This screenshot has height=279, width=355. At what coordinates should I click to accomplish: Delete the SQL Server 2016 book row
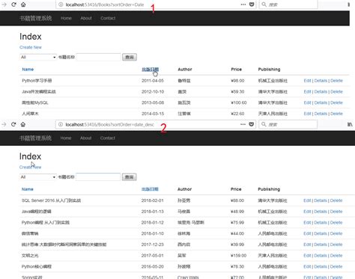point(336,200)
